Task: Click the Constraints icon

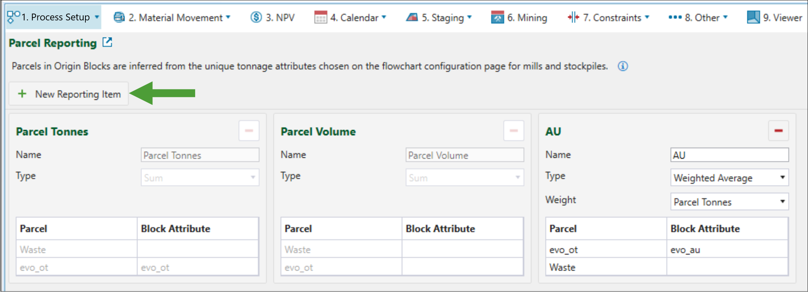Action: click(573, 17)
